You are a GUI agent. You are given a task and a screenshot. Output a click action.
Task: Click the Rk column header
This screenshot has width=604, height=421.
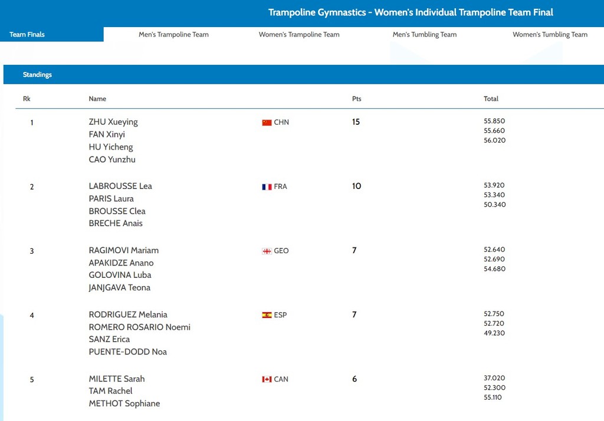[27, 99]
